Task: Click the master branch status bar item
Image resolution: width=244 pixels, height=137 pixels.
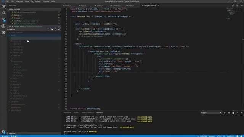Action: 5,136
